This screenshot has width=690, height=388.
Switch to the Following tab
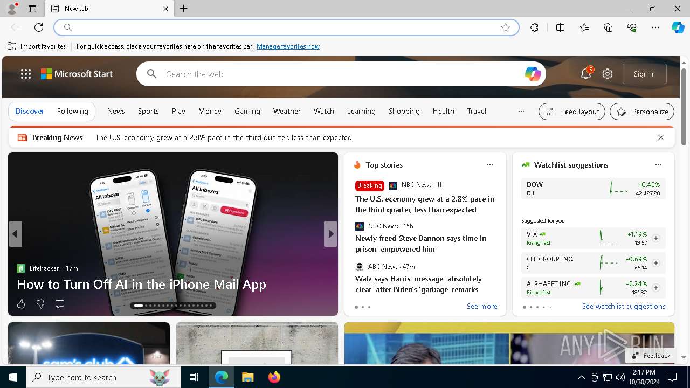[x=72, y=111]
